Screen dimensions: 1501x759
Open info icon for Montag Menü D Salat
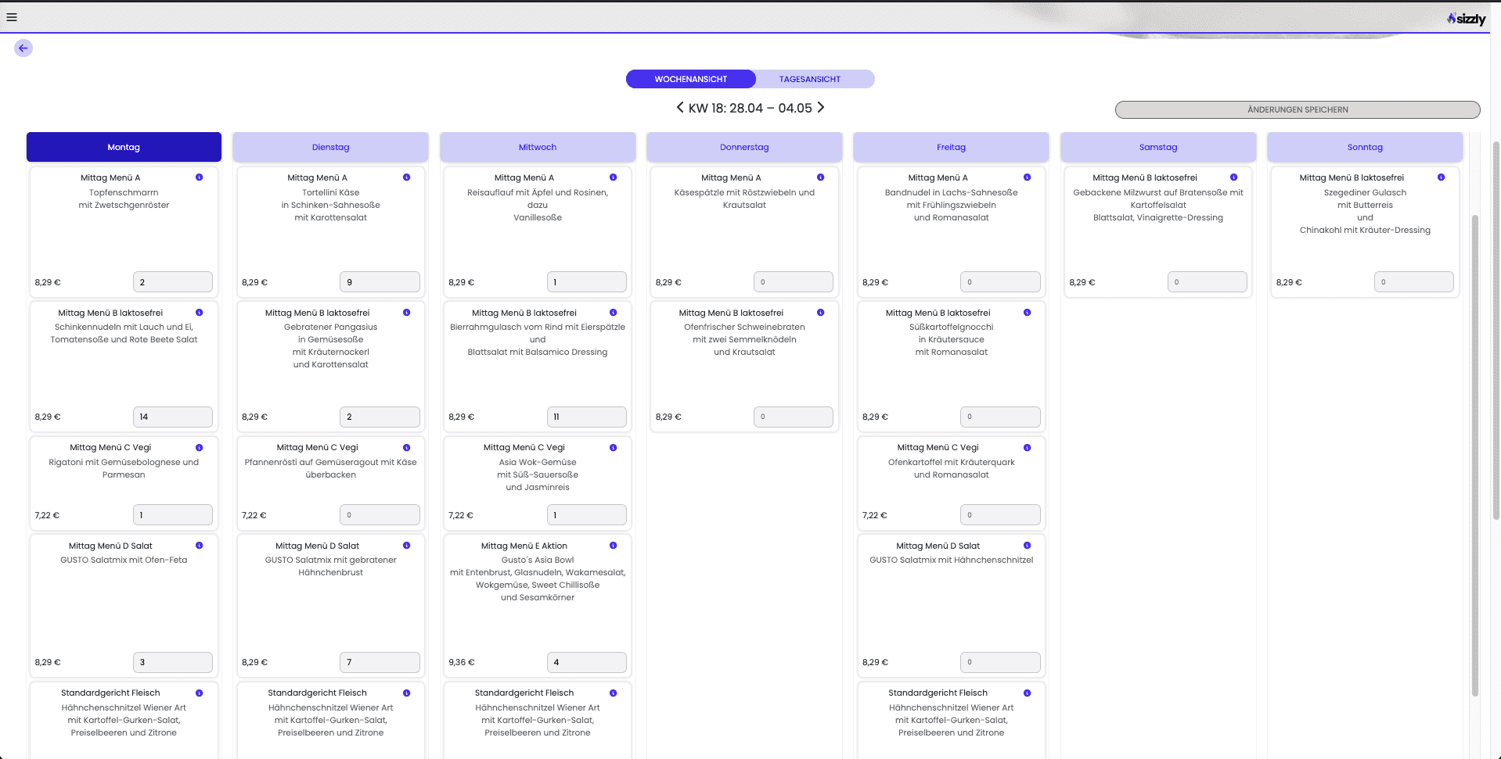[200, 546]
